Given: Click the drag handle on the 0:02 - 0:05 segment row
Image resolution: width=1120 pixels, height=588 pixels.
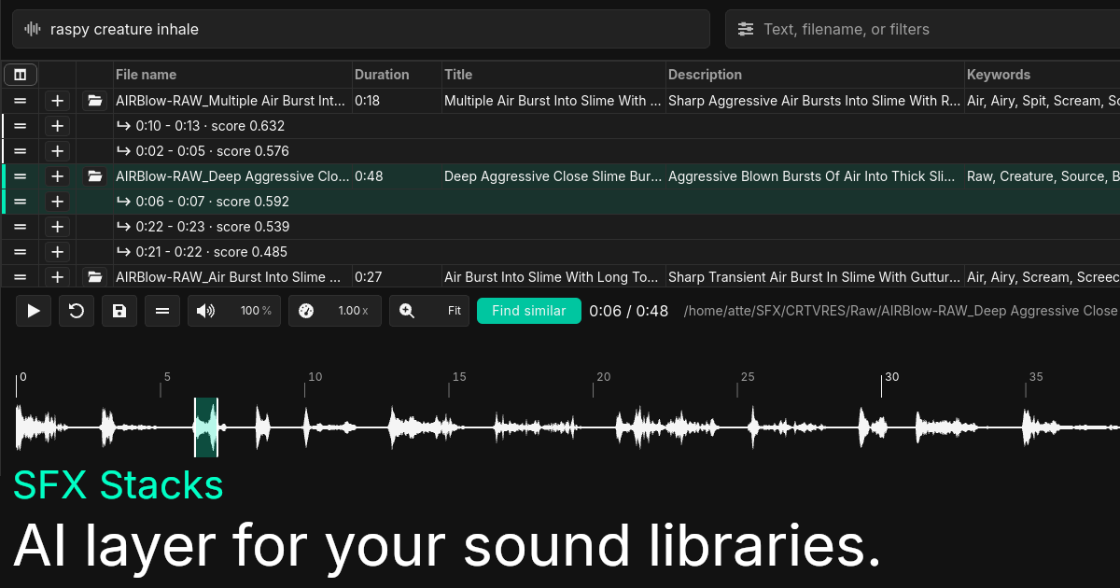Looking at the screenshot, I should pos(21,151).
